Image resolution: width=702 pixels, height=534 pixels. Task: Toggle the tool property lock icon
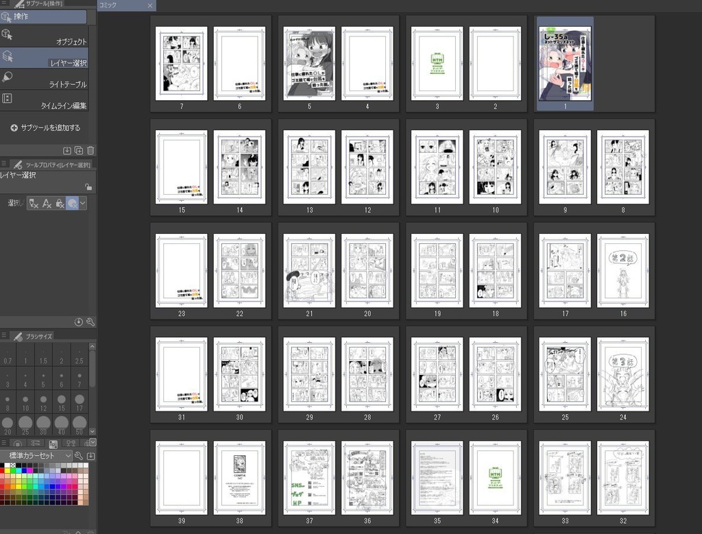point(88,186)
